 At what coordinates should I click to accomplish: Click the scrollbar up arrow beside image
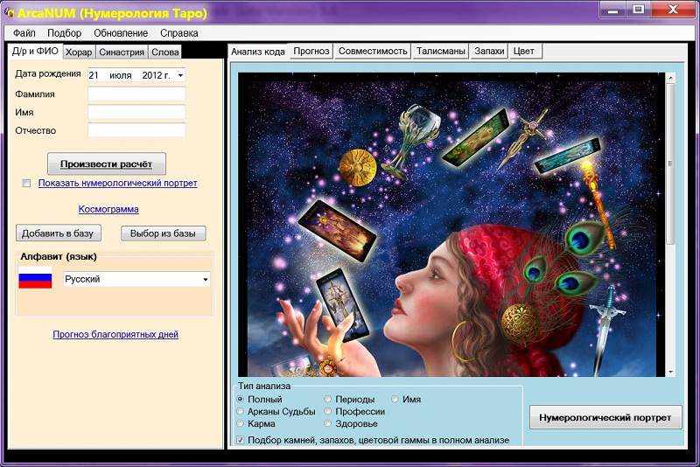[x=670, y=78]
